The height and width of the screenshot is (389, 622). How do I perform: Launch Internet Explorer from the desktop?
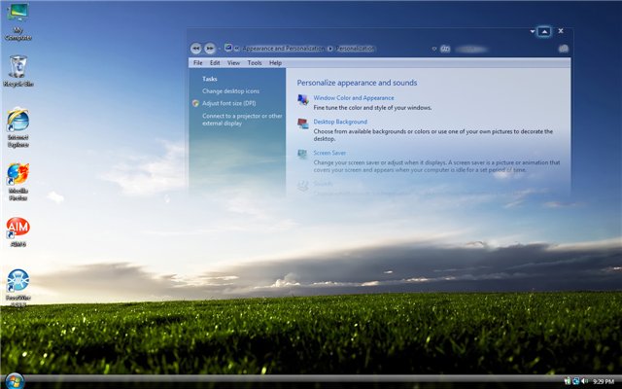pyautogui.click(x=17, y=120)
